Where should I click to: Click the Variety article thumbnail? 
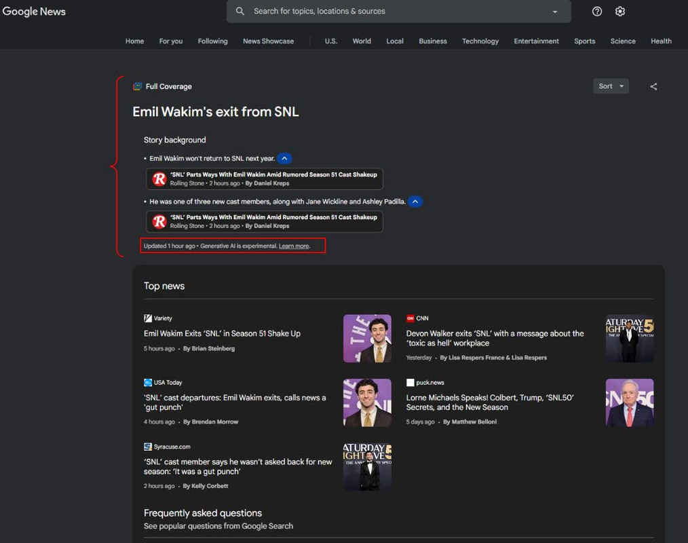[x=367, y=339]
